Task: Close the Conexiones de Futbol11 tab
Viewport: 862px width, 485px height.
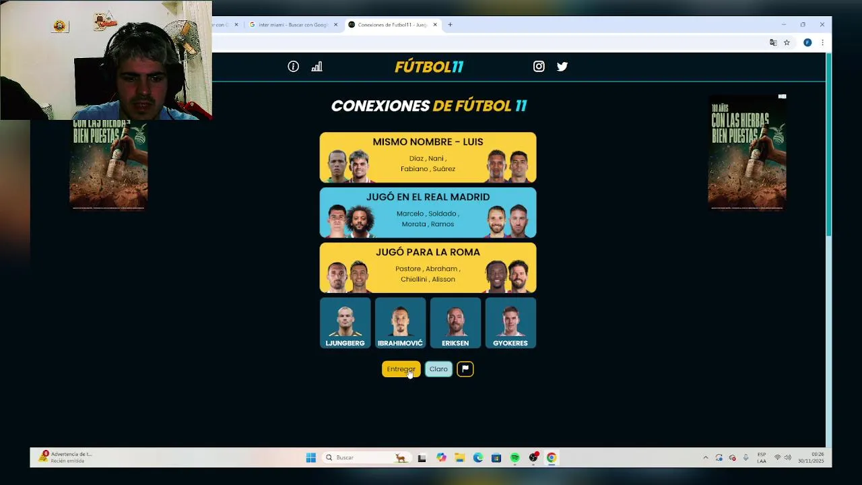Action: pyautogui.click(x=435, y=25)
